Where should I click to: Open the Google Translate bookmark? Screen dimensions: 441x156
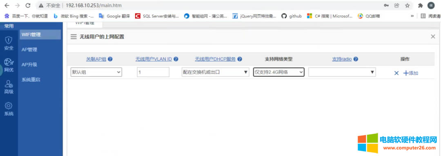point(114,16)
